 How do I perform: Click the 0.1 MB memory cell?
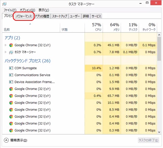[112, 75]
